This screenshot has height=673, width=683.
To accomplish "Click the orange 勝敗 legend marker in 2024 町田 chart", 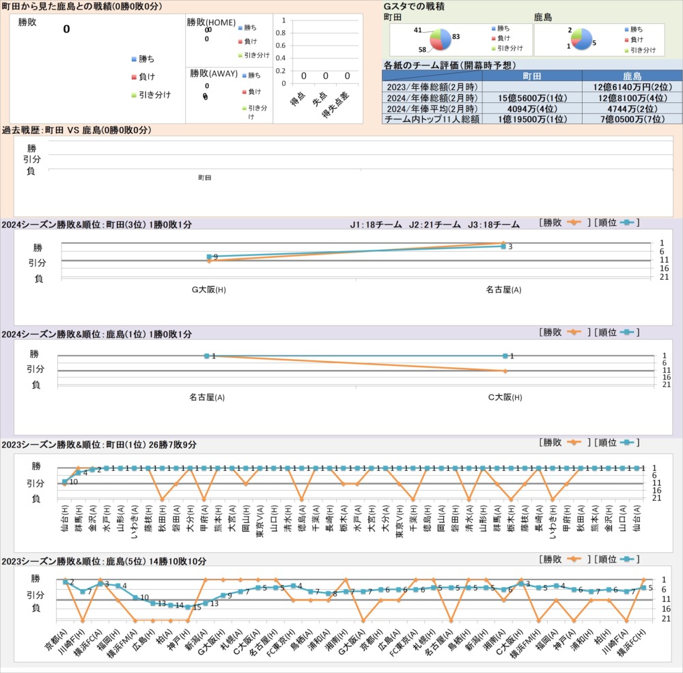I will [574, 223].
